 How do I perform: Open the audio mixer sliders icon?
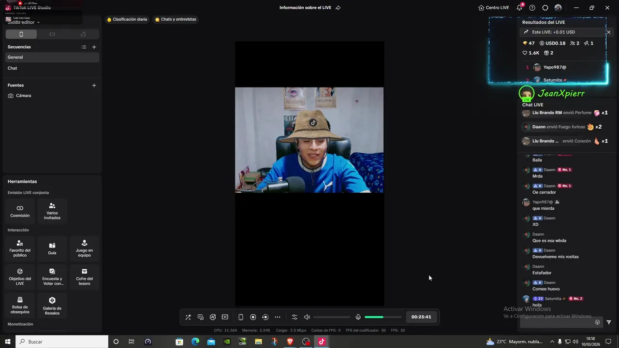(x=295, y=317)
